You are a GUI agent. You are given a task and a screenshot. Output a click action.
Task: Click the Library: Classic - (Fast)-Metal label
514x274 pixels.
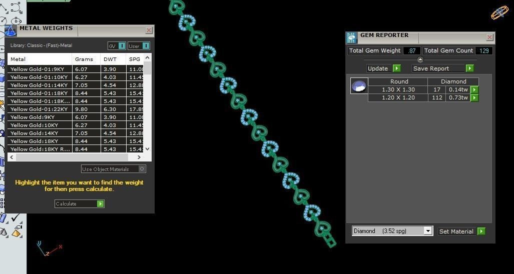click(x=42, y=45)
